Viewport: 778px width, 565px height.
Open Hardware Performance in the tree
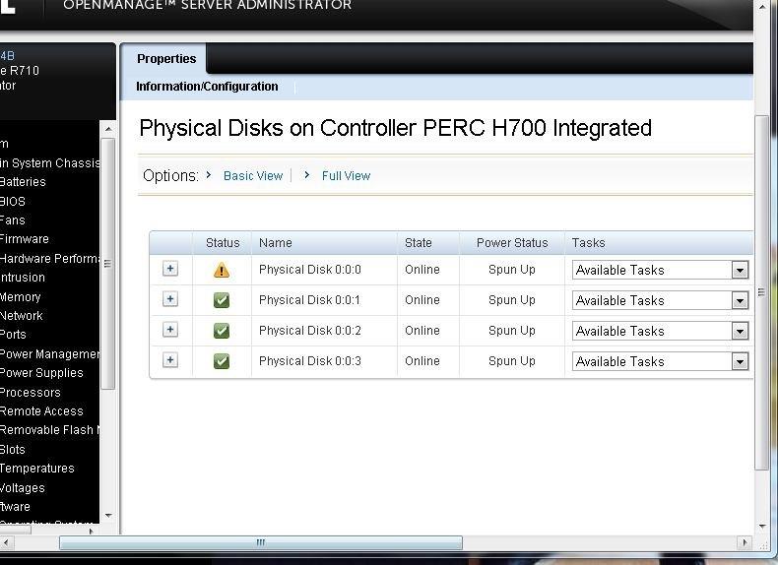[x=49, y=259]
